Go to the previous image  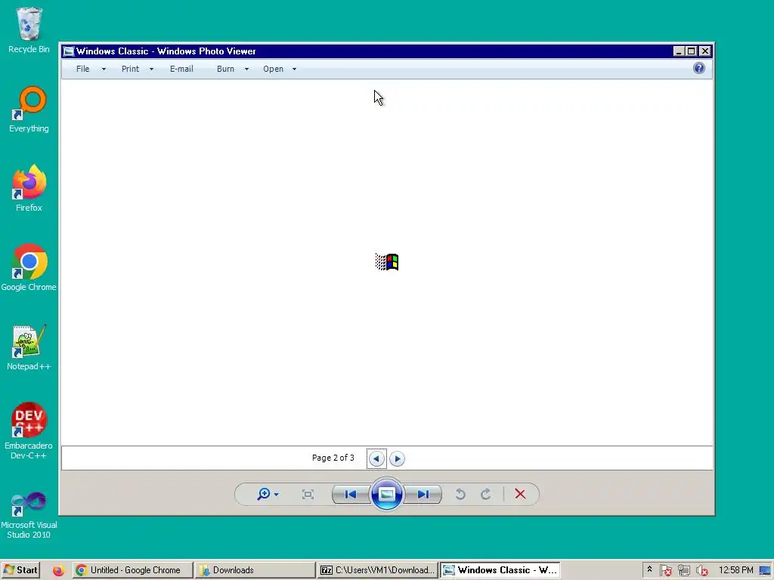[x=351, y=494]
